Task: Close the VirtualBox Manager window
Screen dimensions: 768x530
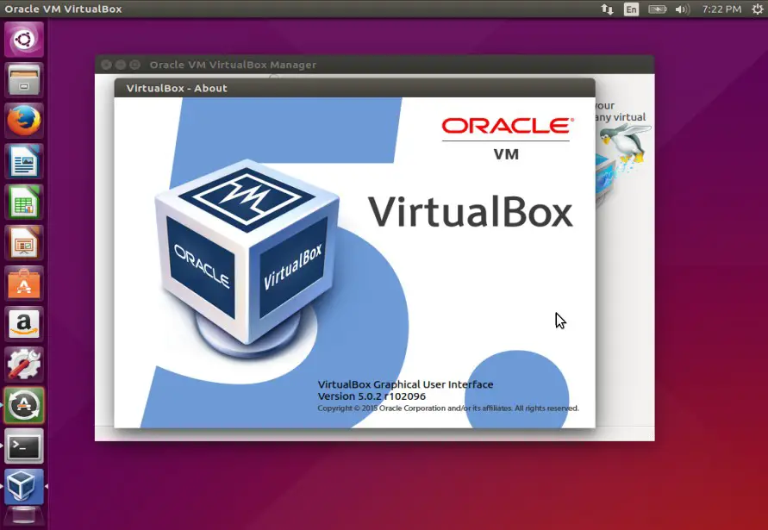Action: (106, 65)
